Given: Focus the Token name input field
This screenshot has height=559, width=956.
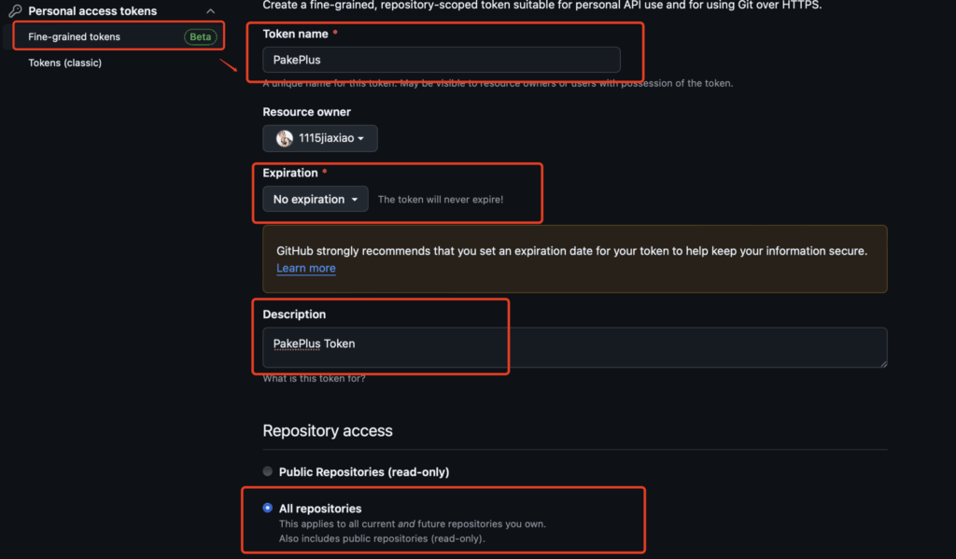Looking at the screenshot, I should click(441, 60).
